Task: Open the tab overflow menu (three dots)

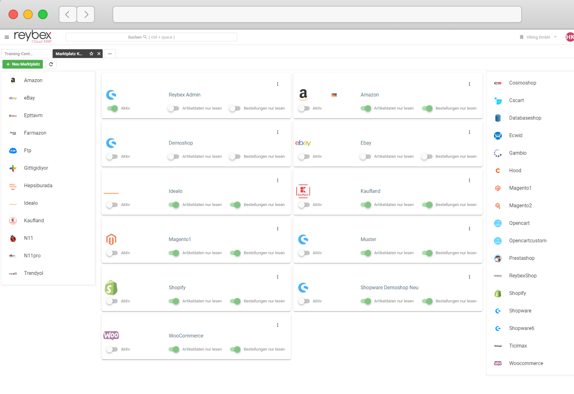Action: coord(110,54)
